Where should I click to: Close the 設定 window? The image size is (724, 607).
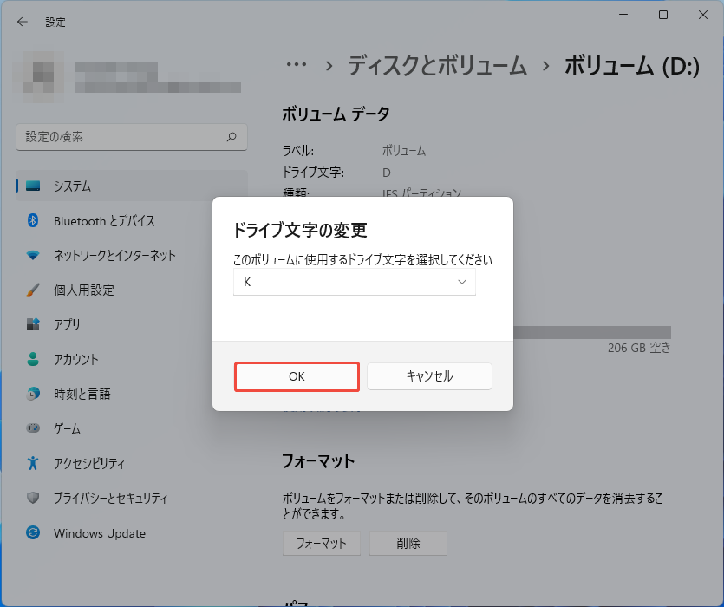pyautogui.click(x=703, y=15)
